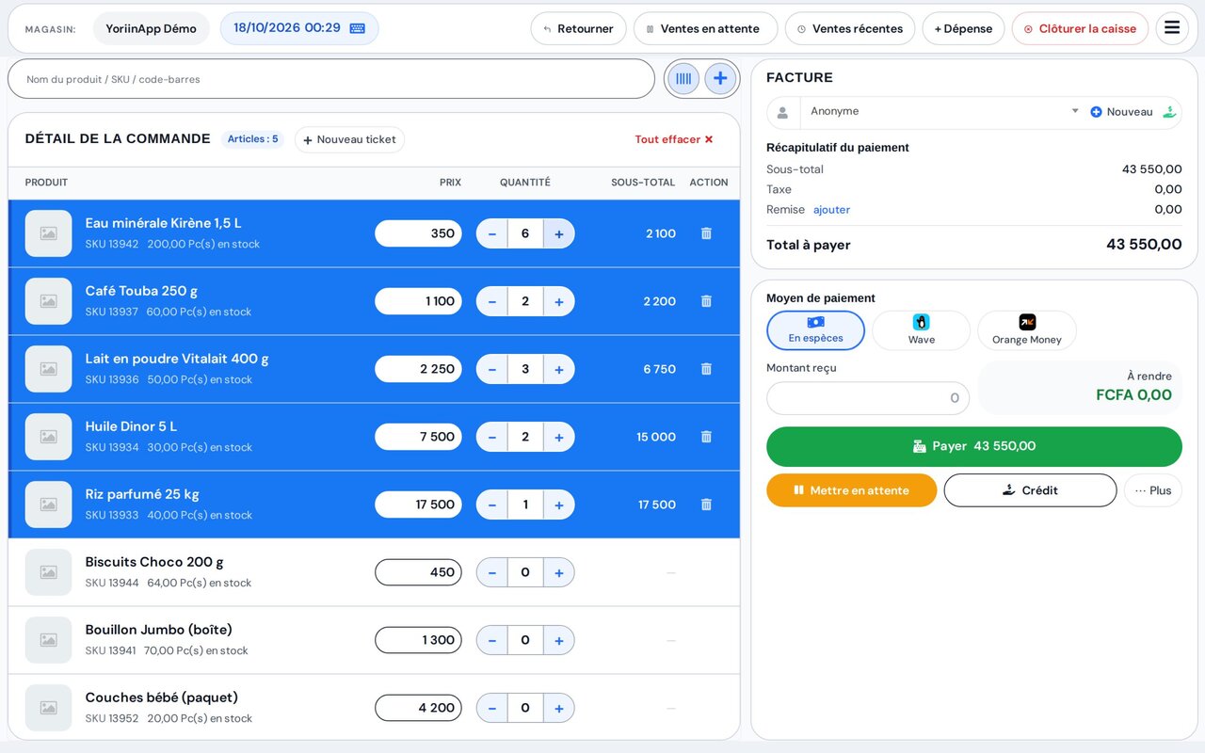Edit the Riz parfumé price field

(418, 505)
